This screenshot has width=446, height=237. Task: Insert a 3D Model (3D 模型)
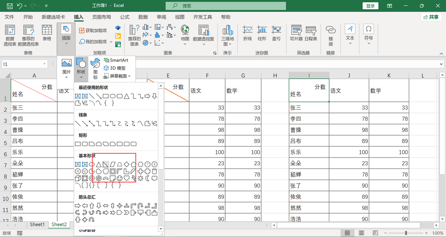115,68
